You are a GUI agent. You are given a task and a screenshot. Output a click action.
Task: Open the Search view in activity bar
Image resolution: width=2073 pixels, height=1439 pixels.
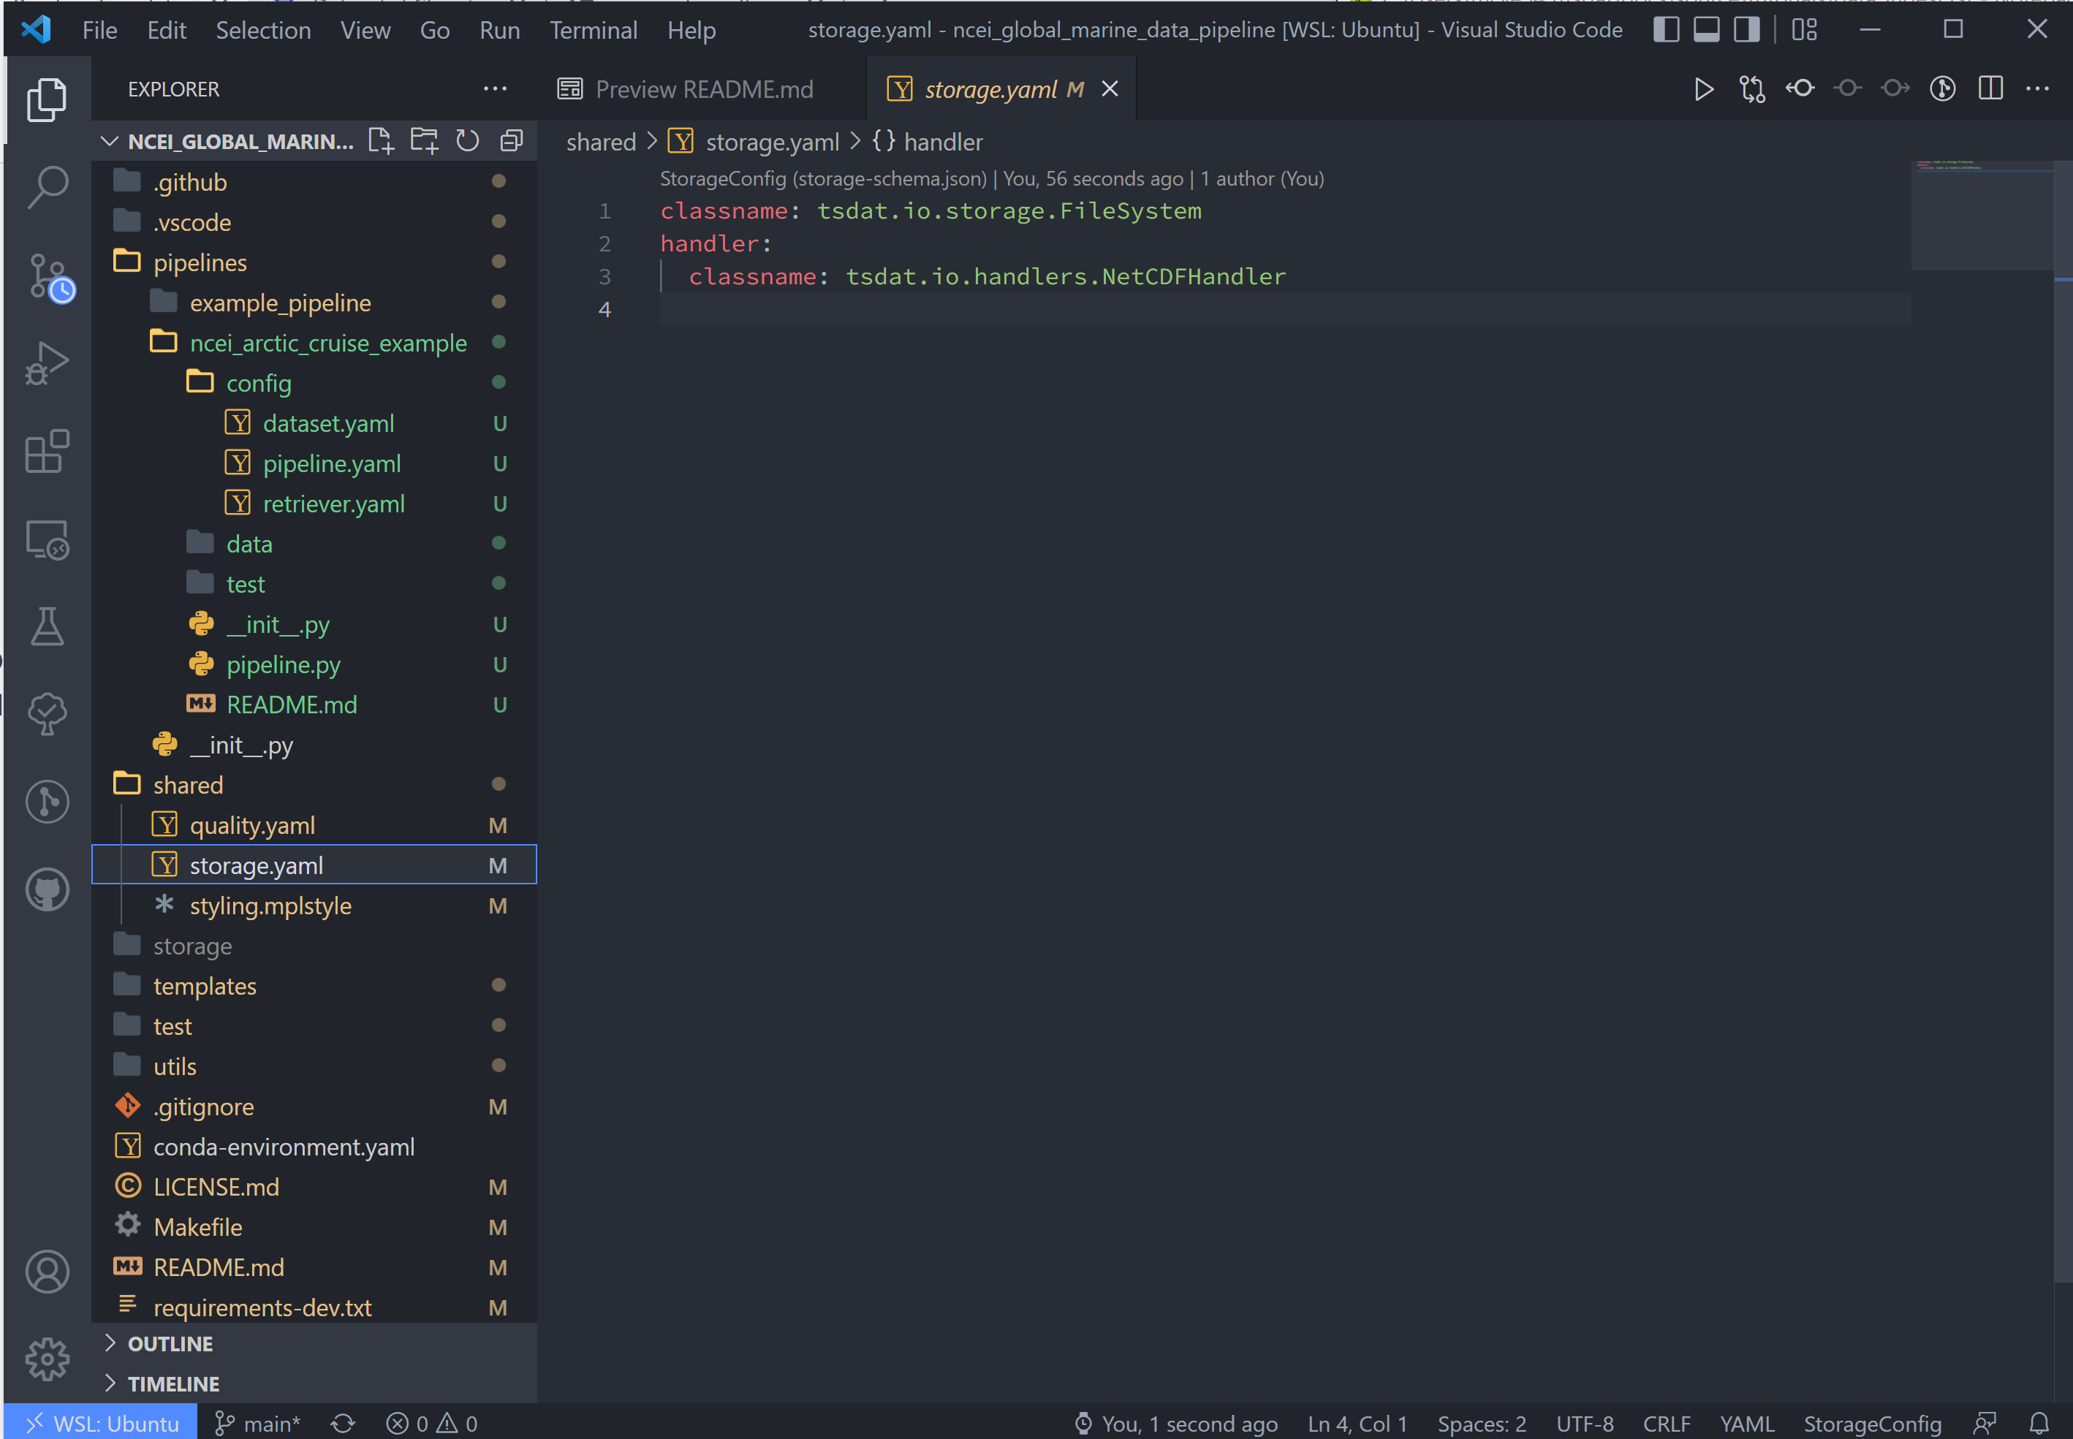47,186
